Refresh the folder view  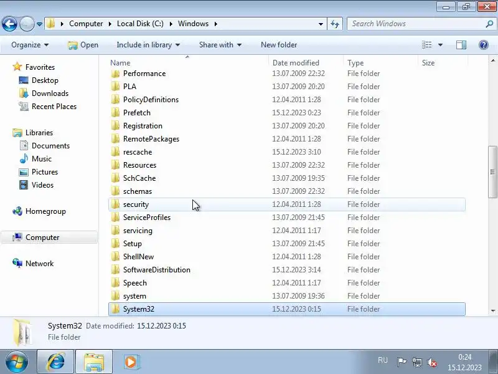tap(335, 24)
